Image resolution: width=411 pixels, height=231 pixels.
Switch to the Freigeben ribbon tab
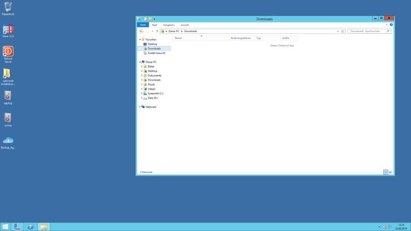coord(169,25)
